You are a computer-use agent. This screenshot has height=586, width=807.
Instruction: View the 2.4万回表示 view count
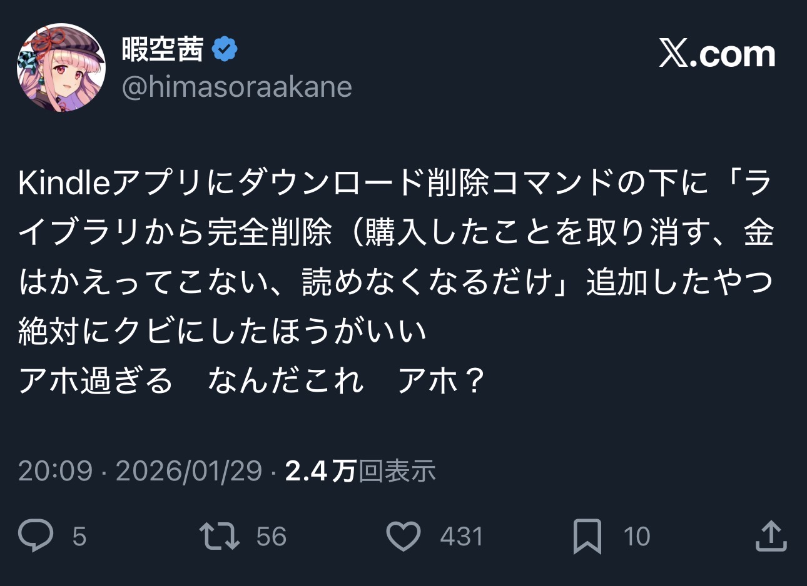pyautogui.click(x=360, y=470)
